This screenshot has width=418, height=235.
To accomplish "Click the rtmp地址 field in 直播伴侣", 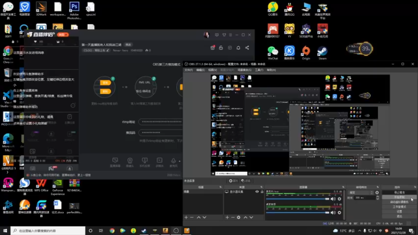I will point(160,122).
